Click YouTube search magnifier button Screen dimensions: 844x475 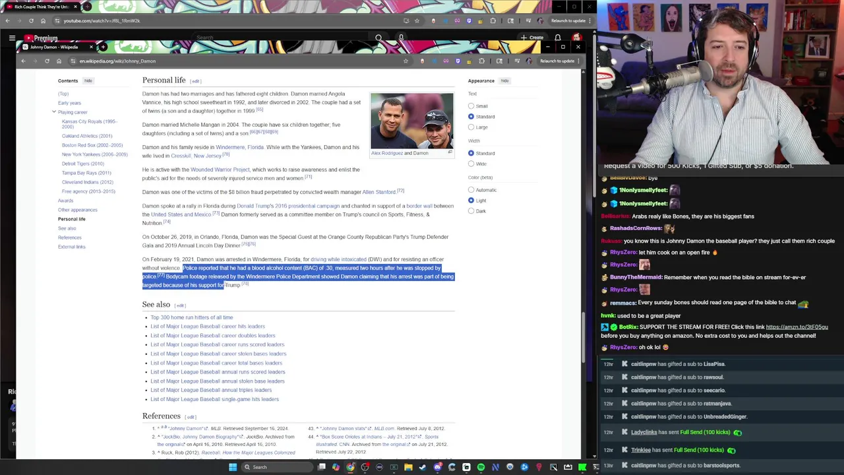(x=378, y=38)
